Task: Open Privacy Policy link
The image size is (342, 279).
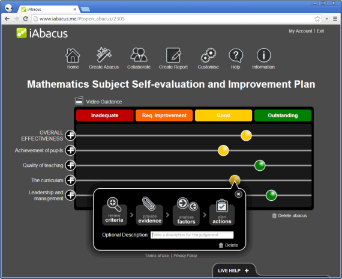Action: pyautogui.click(x=185, y=256)
